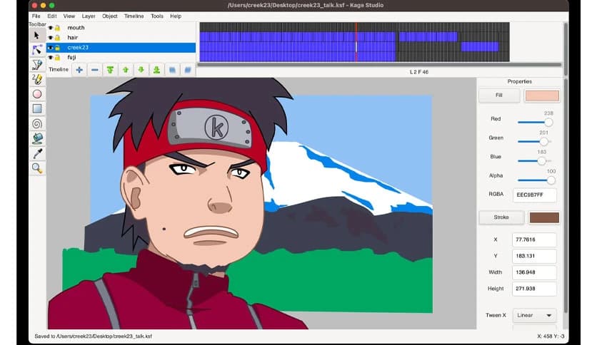This screenshot has width=597, height=345.
Task: Activate the paint bucket fill tool
Action: pos(37,138)
